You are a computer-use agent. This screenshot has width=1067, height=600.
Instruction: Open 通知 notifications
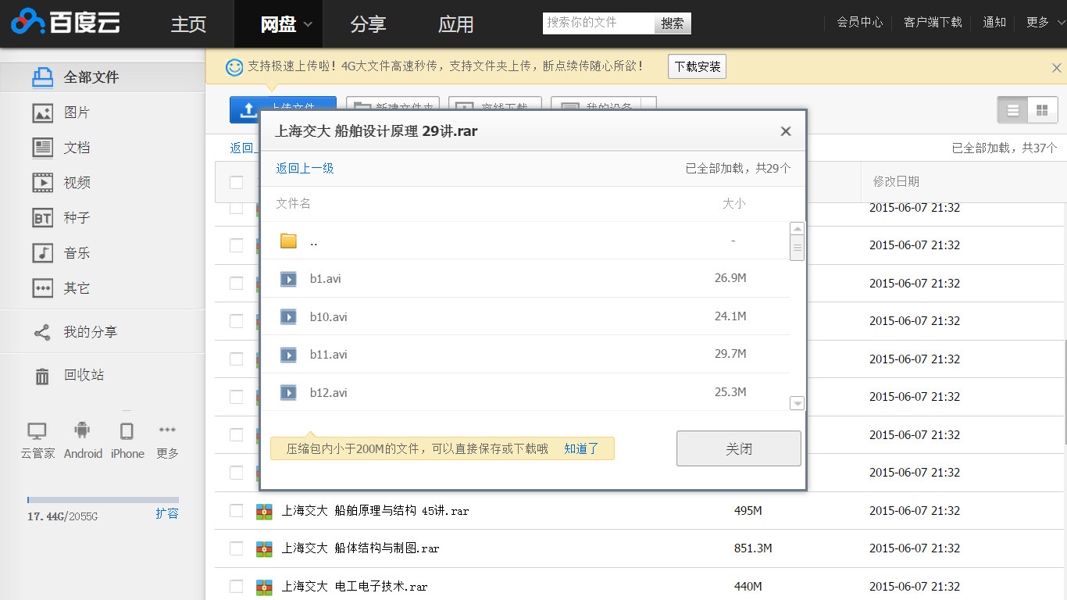(994, 23)
